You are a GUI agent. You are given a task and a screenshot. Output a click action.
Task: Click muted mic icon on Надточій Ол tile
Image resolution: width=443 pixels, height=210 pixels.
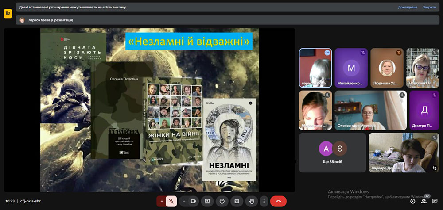[434, 53]
